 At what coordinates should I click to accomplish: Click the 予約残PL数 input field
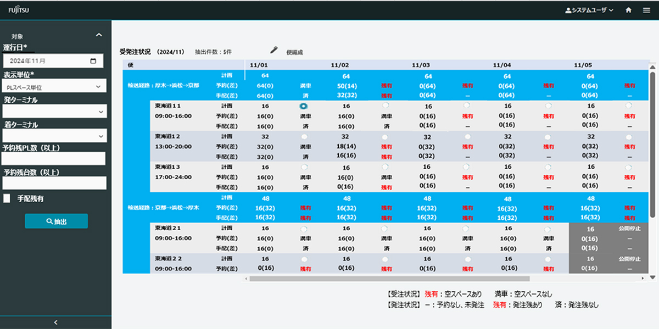tap(54, 159)
